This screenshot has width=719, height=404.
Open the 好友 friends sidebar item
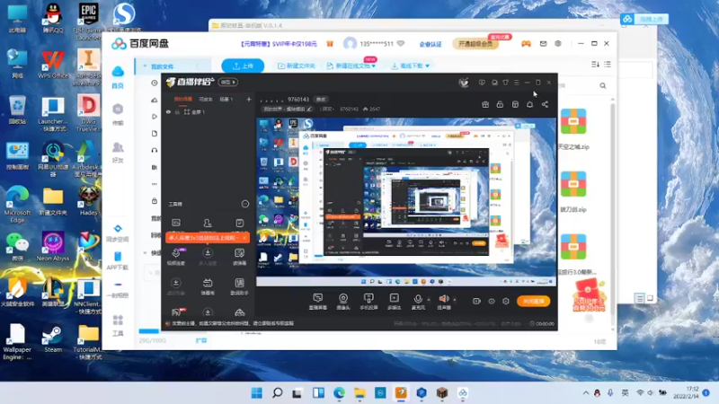(x=118, y=153)
